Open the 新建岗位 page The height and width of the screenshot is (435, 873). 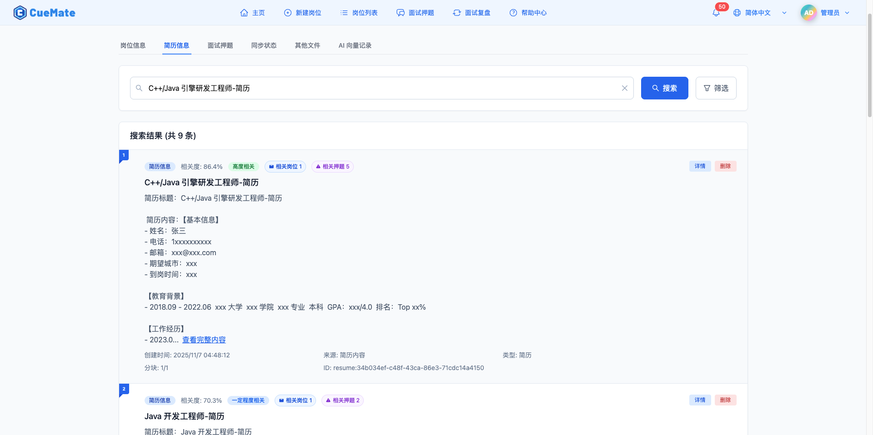point(302,13)
